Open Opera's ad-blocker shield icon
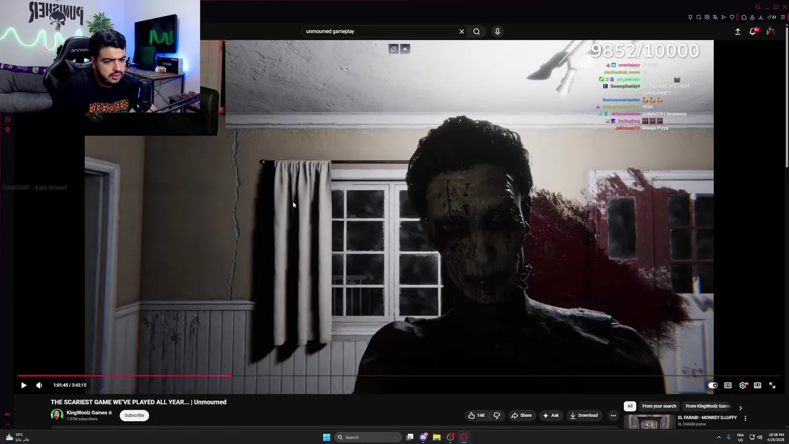The width and height of the screenshot is (789, 444). (707, 17)
